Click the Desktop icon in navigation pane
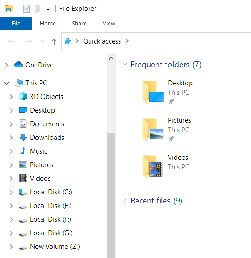 23,110
